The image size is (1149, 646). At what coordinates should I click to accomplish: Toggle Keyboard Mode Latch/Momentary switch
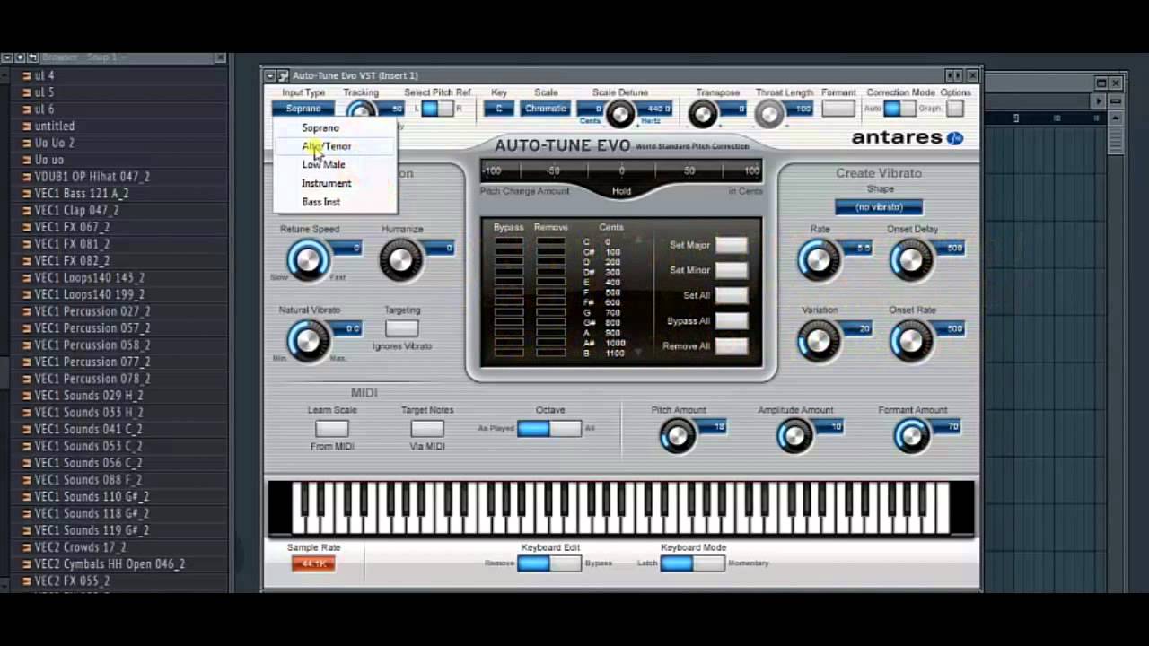[692, 563]
